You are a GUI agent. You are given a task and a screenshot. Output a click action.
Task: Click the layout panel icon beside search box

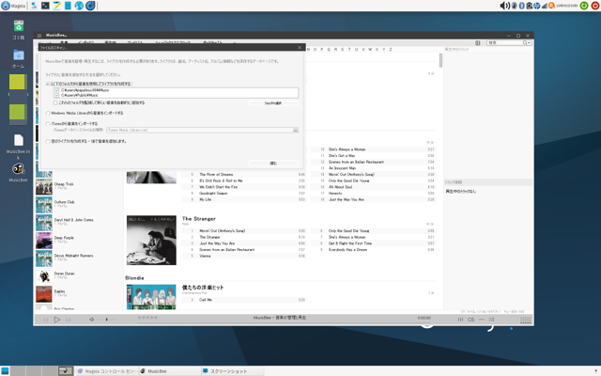click(x=478, y=42)
